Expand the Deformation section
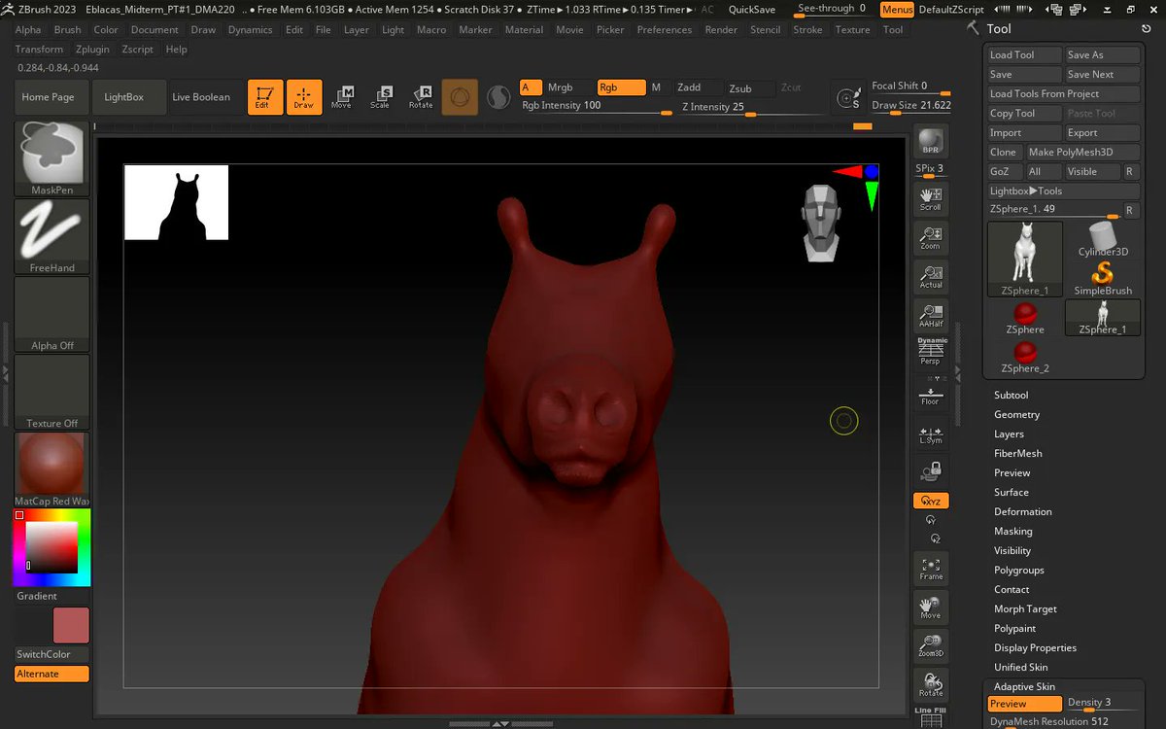This screenshot has width=1166, height=729. click(1023, 511)
